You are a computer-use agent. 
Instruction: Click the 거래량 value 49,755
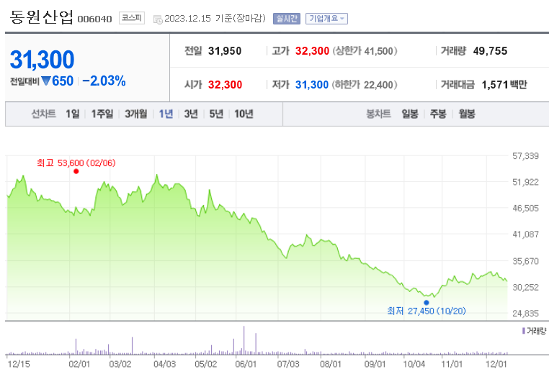[x=490, y=51]
